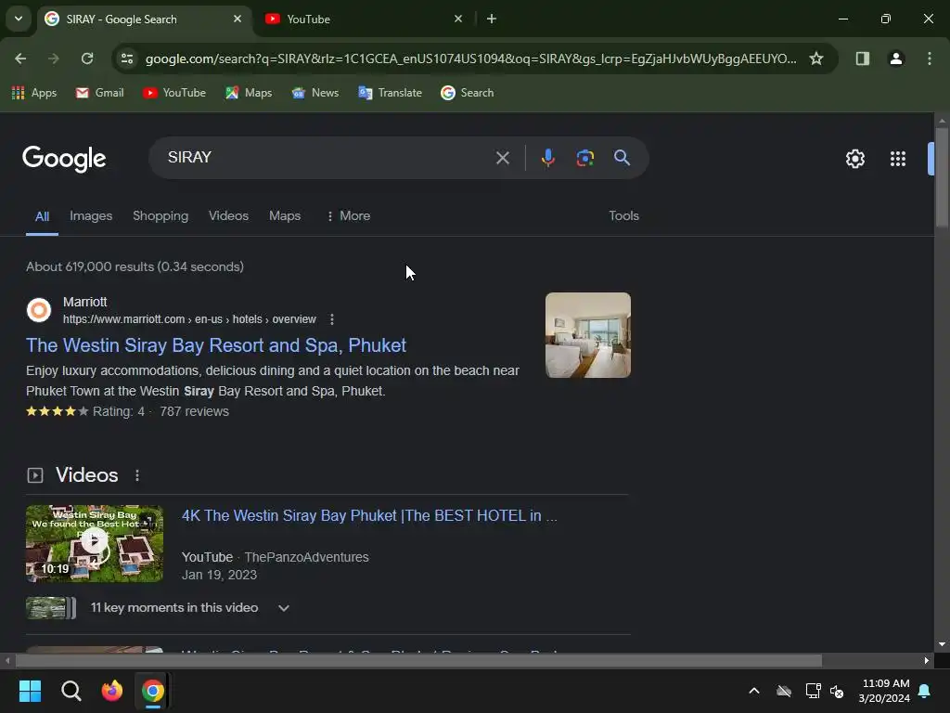950x713 pixels.
Task: Close the YouTube tab
Action: click(458, 19)
